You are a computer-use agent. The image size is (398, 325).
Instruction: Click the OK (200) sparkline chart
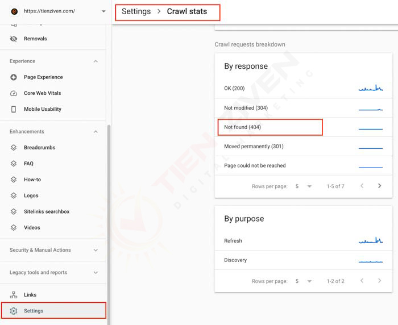click(371, 88)
